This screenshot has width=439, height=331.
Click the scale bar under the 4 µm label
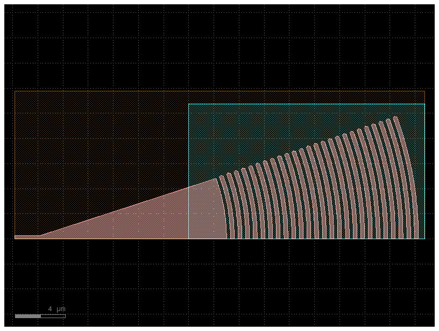pos(40,316)
